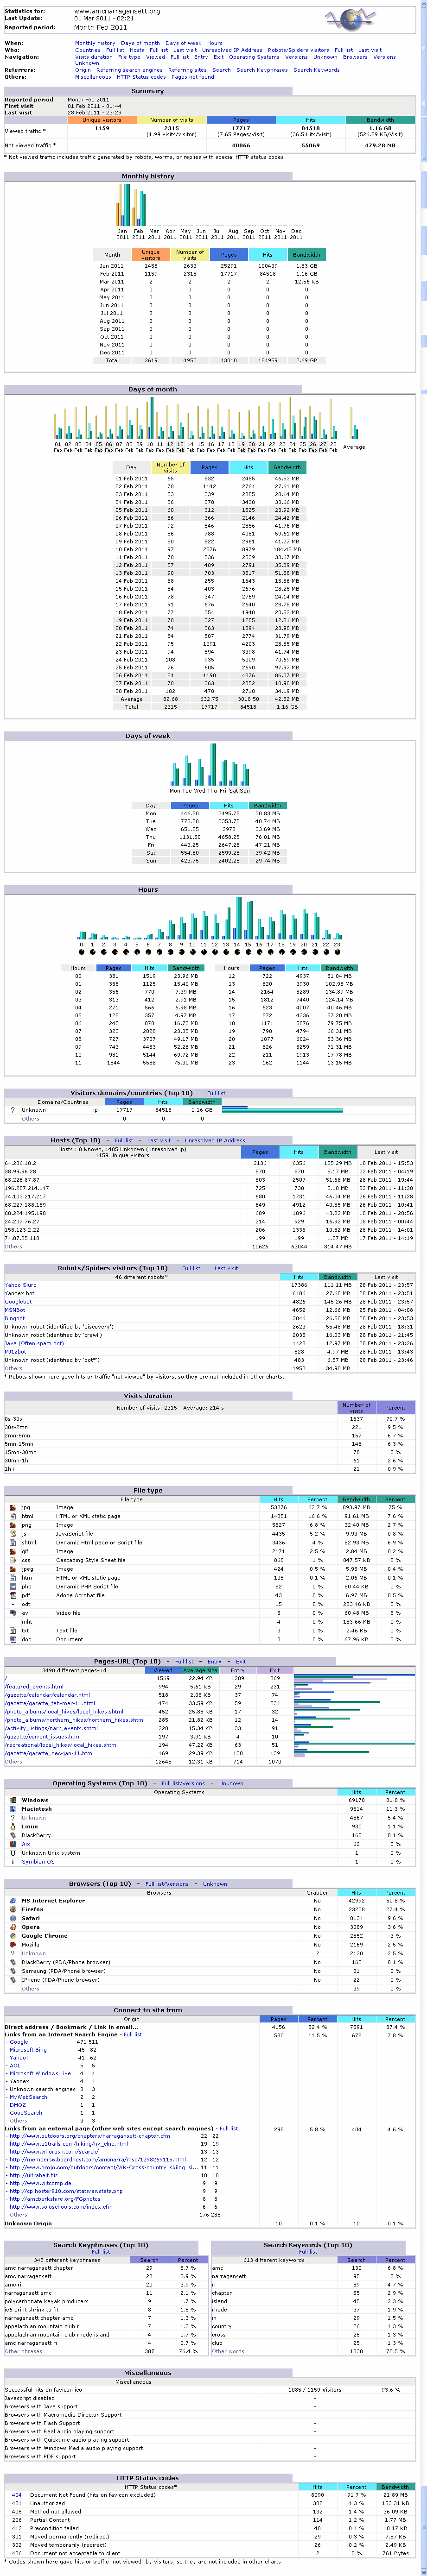Click the orange Unique visitors header in Summary
This screenshot has width=427, height=2576.
click(102, 120)
